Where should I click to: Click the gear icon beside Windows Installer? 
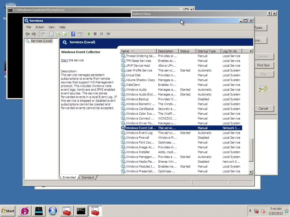(123, 152)
